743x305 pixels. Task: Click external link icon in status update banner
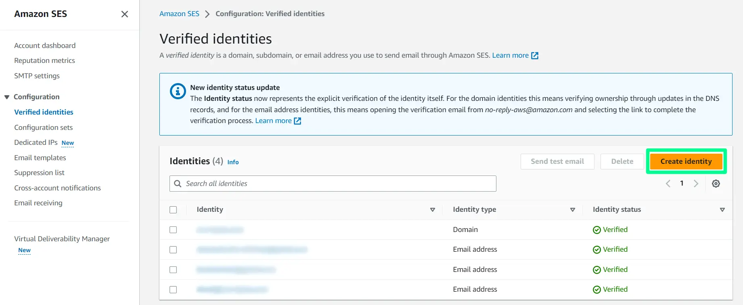point(297,121)
